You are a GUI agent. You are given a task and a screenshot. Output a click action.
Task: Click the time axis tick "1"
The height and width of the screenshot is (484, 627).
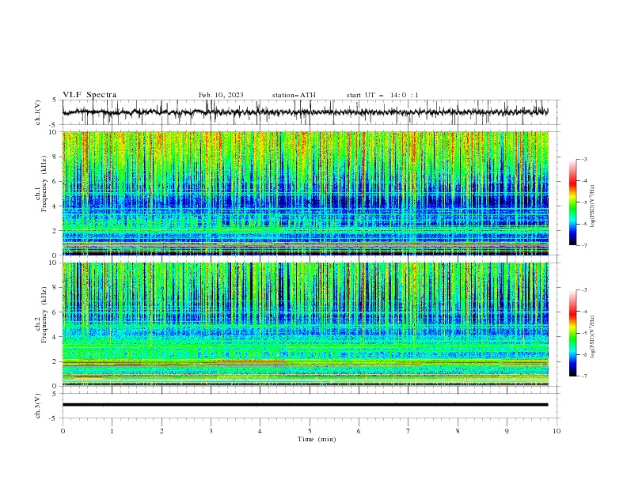pos(112,431)
